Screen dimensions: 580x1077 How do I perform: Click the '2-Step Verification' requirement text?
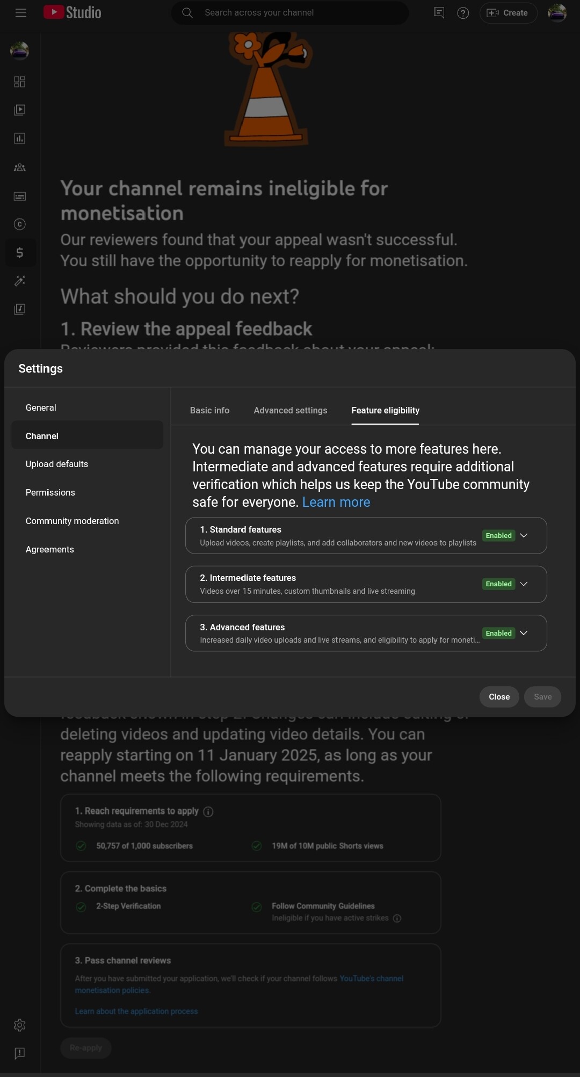(x=128, y=906)
